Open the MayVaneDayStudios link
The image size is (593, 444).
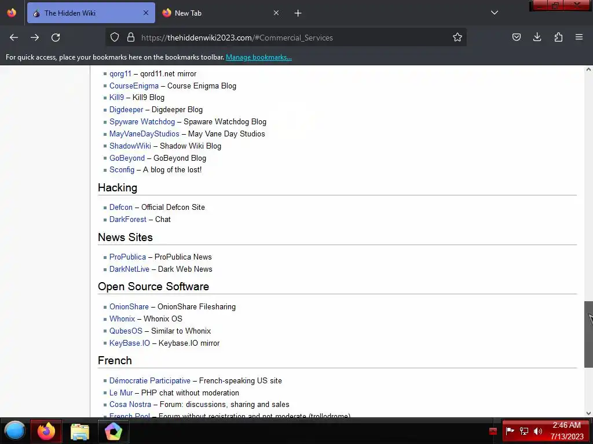tap(144, 134)
